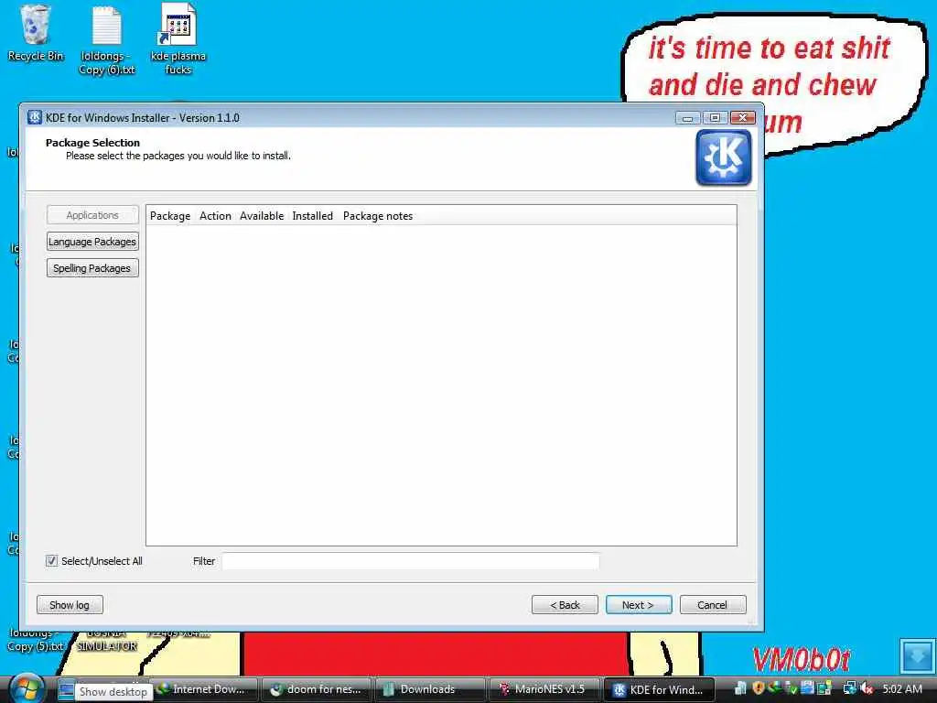Click the network computers tray icon
Viewport: 937px width, 703px height.
[x=849, y=688]
